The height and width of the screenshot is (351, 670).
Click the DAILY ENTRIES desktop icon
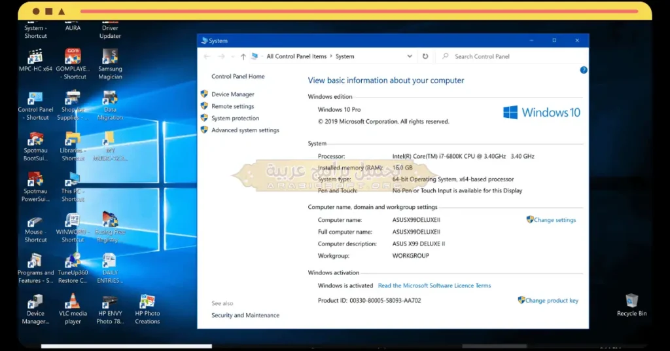click(x=110, y=268)
